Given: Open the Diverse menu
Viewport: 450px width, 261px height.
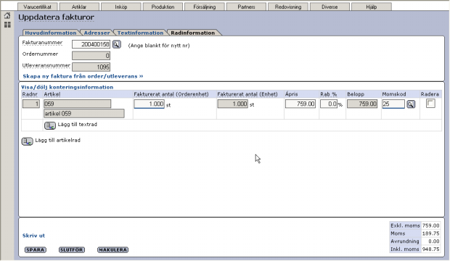Looking at the screenshot, I should pos(330,7).
